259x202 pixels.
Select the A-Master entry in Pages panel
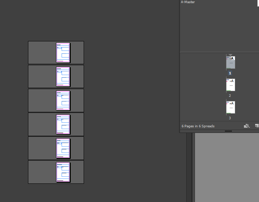[188, 2]
